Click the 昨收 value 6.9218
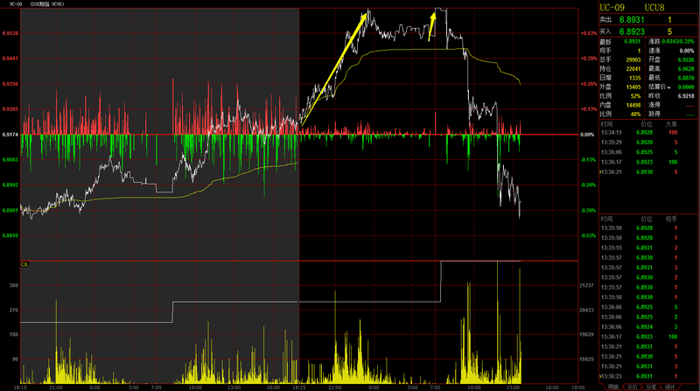Screen dimensions: 700x391 tap(686, 96)
